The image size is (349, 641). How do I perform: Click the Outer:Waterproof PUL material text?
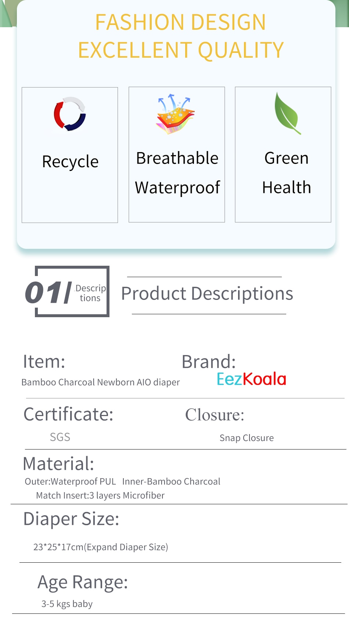click(70, 481)
